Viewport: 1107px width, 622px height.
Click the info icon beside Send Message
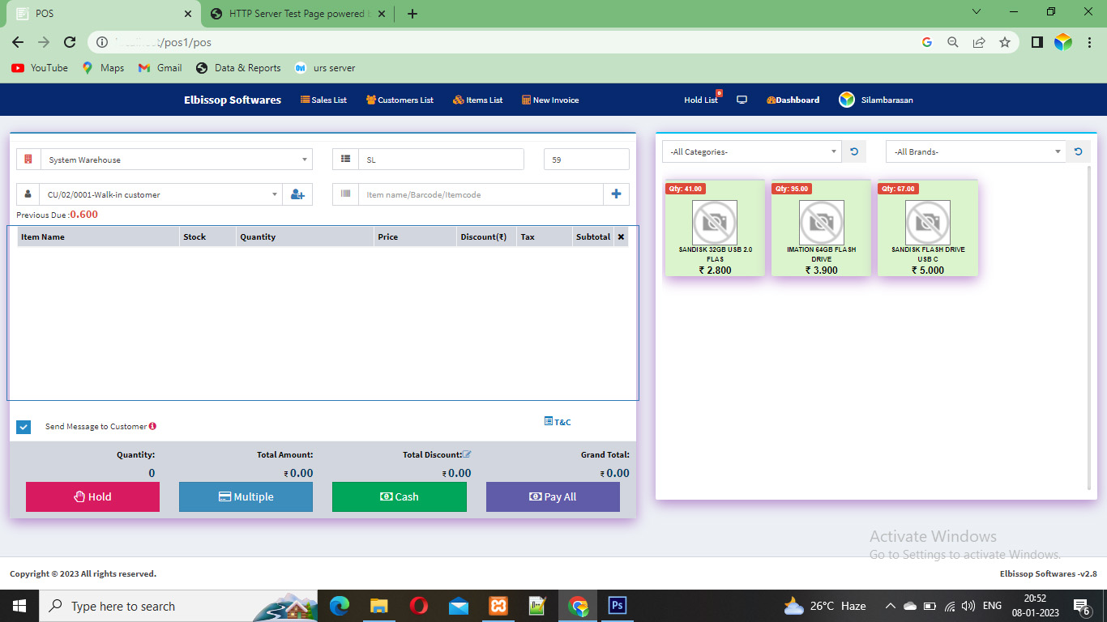tap(152, 426)
